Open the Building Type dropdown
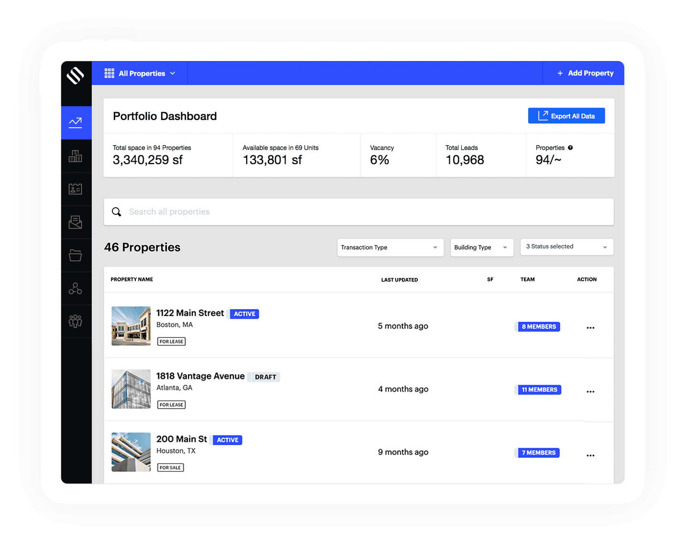The image size is (685, 544). 482,247
